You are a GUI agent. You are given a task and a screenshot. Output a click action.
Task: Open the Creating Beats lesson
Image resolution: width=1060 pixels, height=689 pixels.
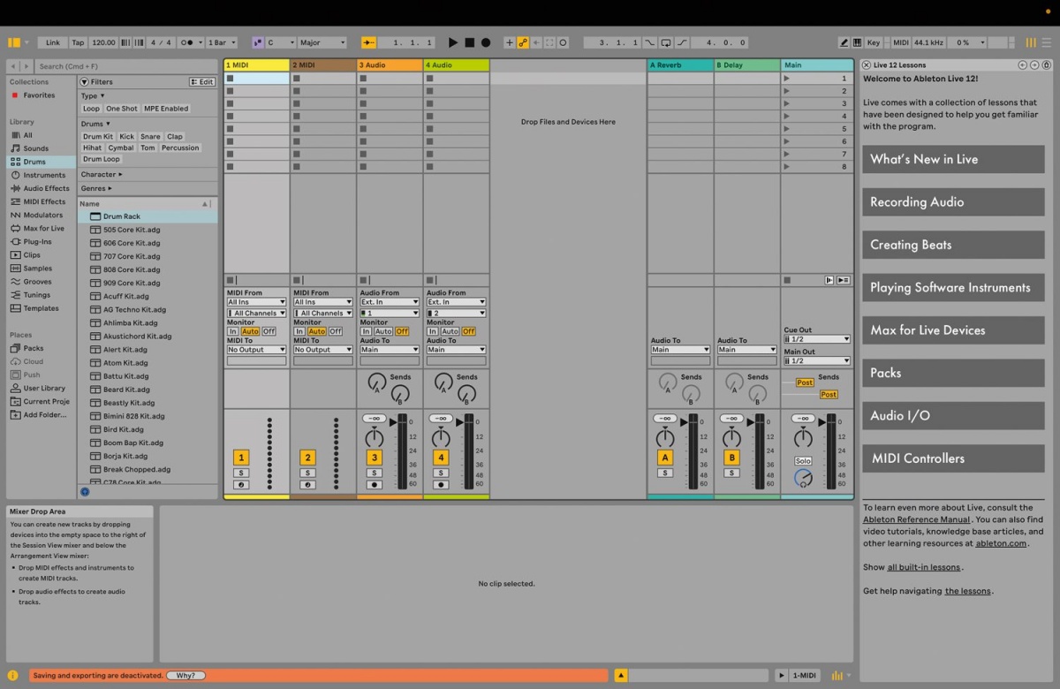click(x=953, y=245)
